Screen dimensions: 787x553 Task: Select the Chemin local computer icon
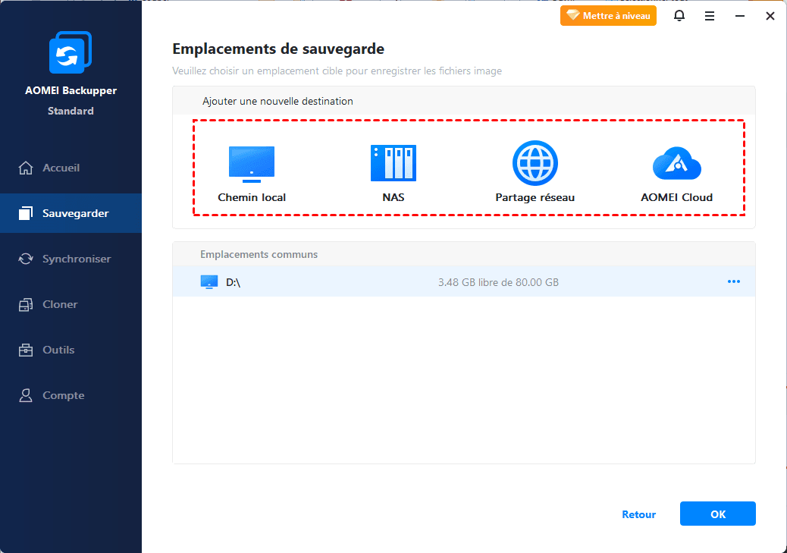[252, 164]
